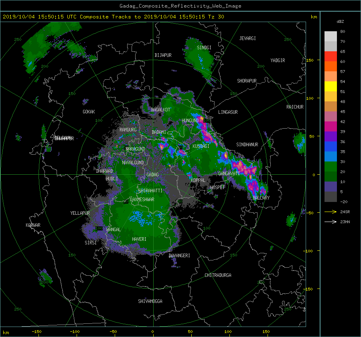The image size is (361, 337).
Task: Click the dBZ legend heading
Action: pyautogui.click(x=340, y=21)
